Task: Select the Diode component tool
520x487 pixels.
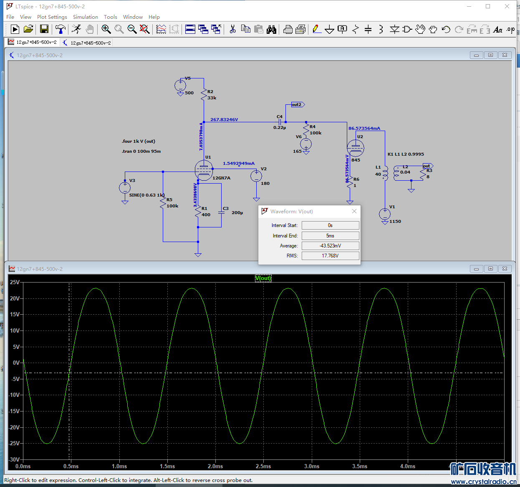Action: (394, 29)
